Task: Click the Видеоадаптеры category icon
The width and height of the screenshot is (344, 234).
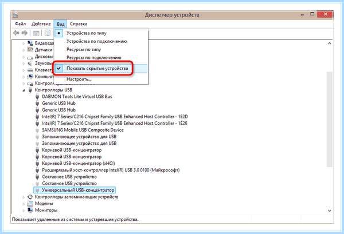Action: pos(30,43)
